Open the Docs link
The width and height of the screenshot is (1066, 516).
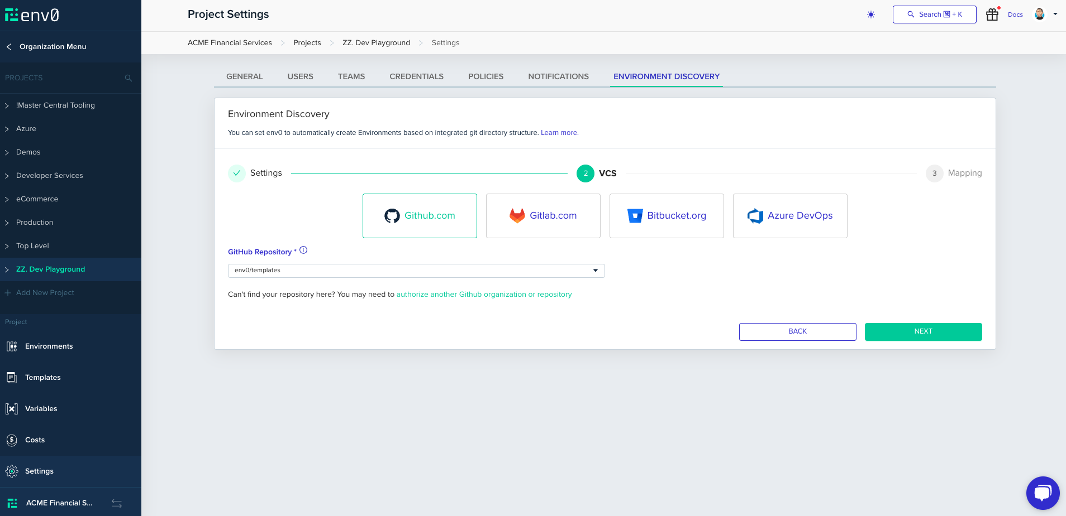[1015, 15]
